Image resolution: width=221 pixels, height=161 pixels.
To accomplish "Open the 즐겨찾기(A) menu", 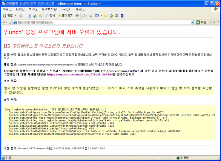I will pos(49,9).
